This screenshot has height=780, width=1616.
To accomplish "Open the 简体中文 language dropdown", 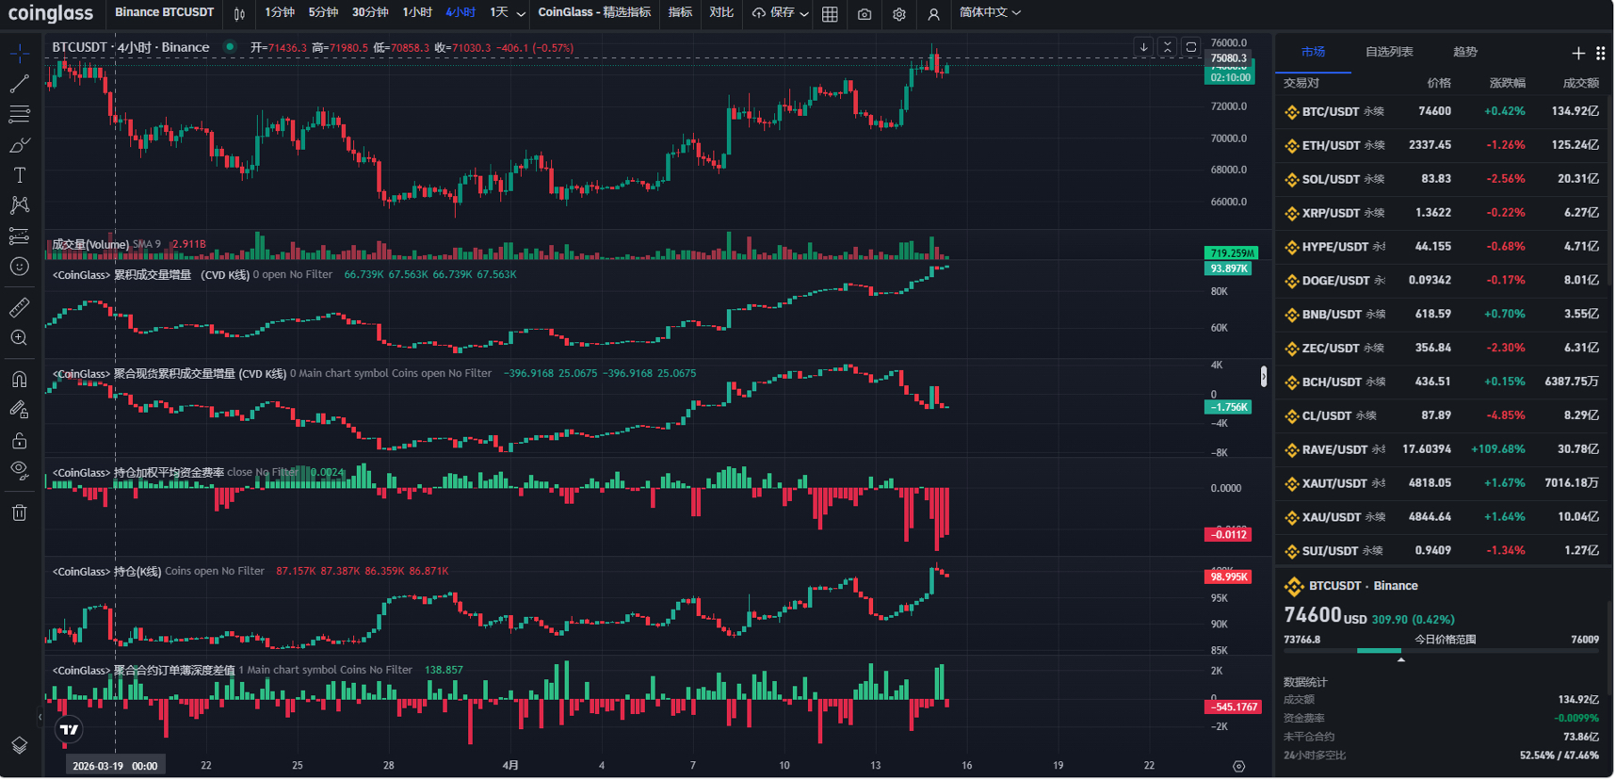I will pyautogui.click(x=990, y=12).
